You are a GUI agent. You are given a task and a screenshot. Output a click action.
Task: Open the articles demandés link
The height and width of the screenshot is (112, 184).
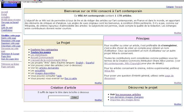[49, 68]
